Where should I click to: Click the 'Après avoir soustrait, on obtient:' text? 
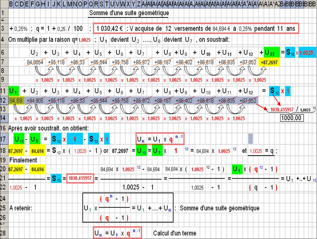tap(49, 128)
